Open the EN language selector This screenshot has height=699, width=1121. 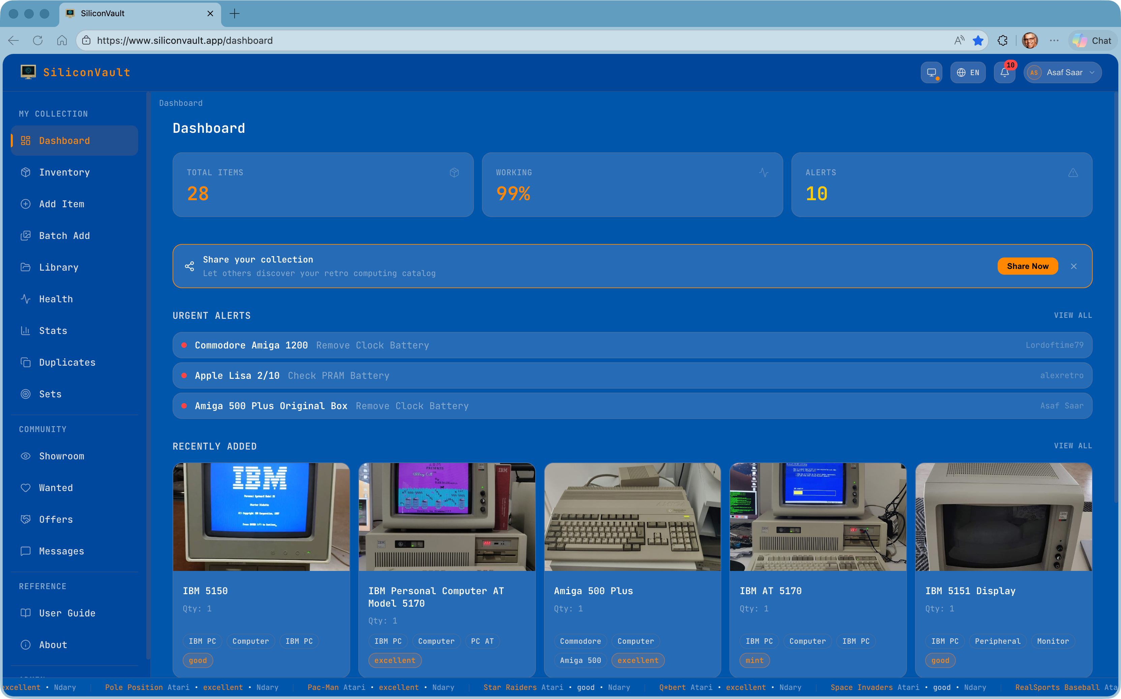[x=968, y=72]
